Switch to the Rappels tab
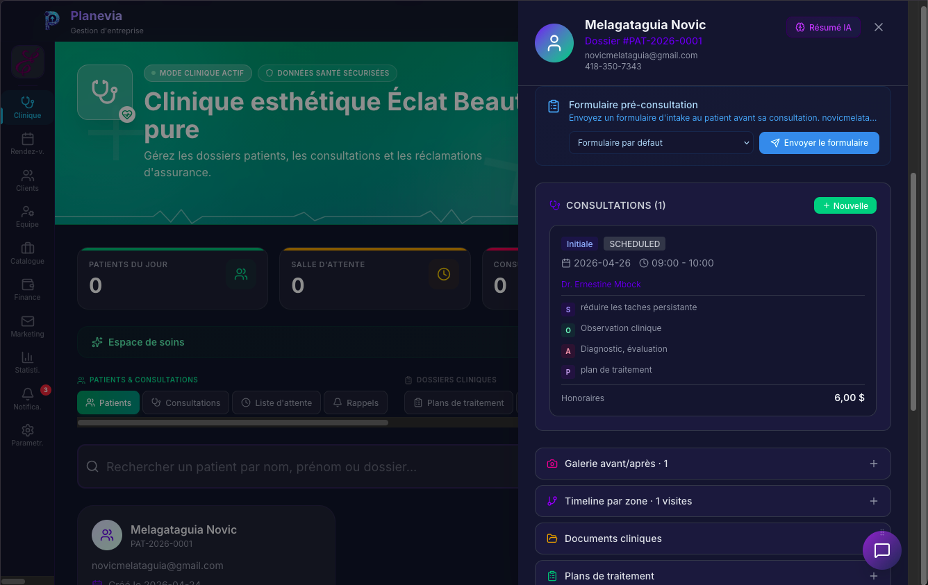The height and width of the screenshot is (585, 928). tap(356, 402)
